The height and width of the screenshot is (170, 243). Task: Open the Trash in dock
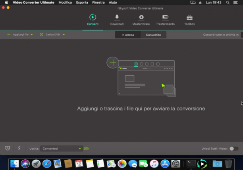(x=228, y=164)
